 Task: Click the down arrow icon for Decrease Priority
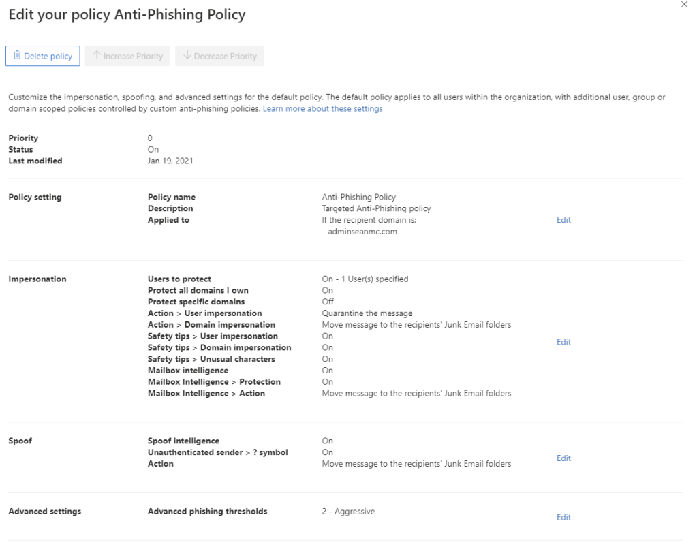click(x=187, y=56)
